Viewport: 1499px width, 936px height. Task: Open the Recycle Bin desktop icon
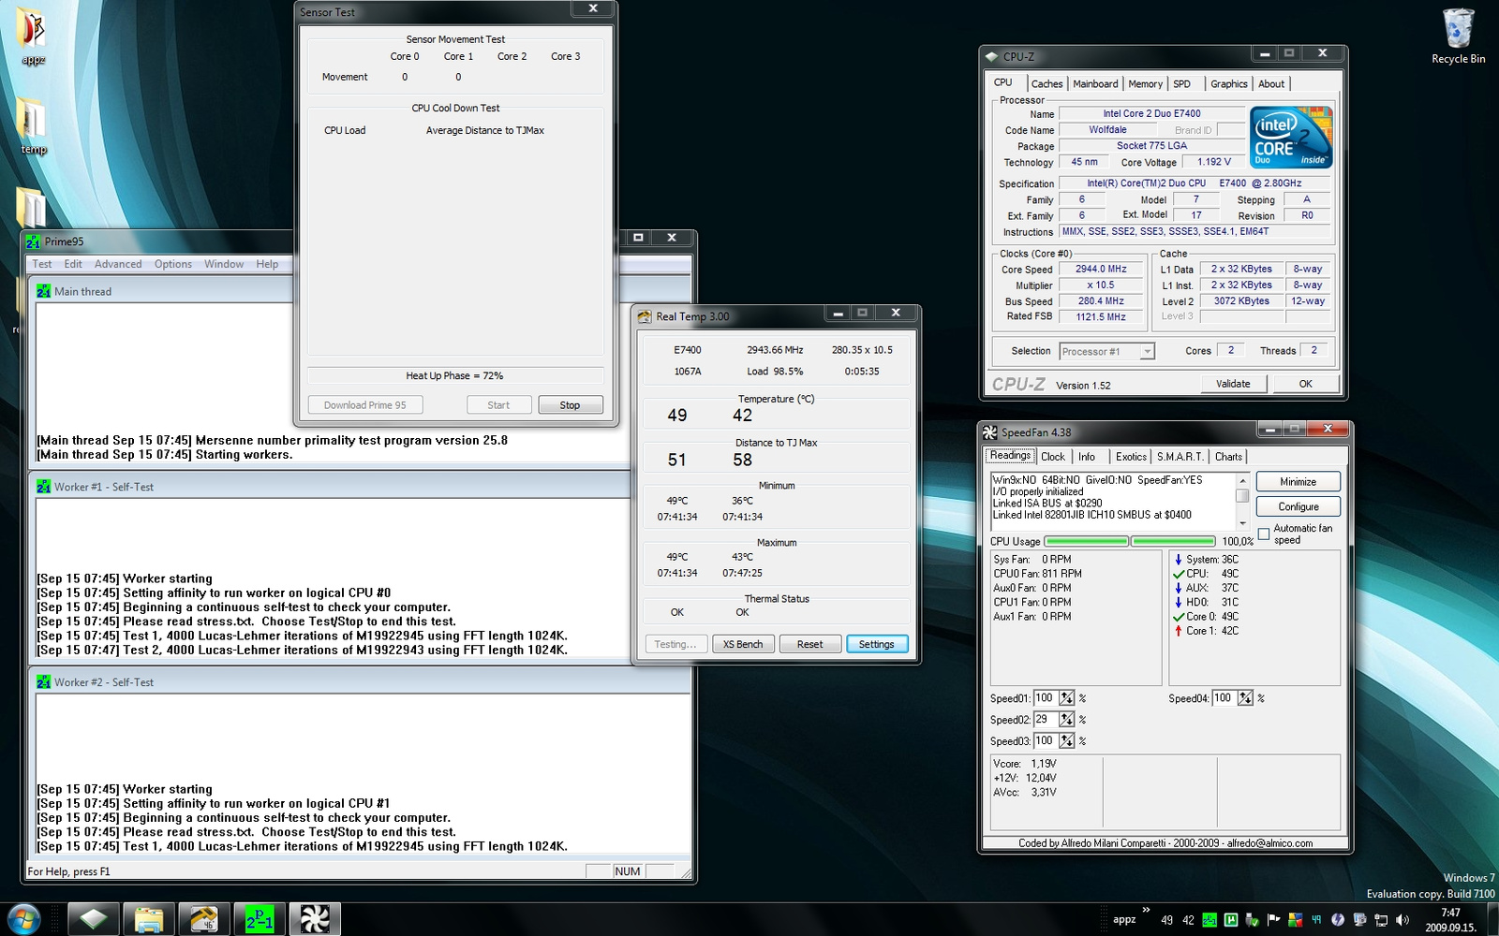tap(1458, 37)
